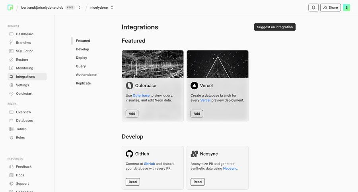358x192 pixels.
Task: Open Dashboard from the sidebar
Action: [x=27, y=34]
